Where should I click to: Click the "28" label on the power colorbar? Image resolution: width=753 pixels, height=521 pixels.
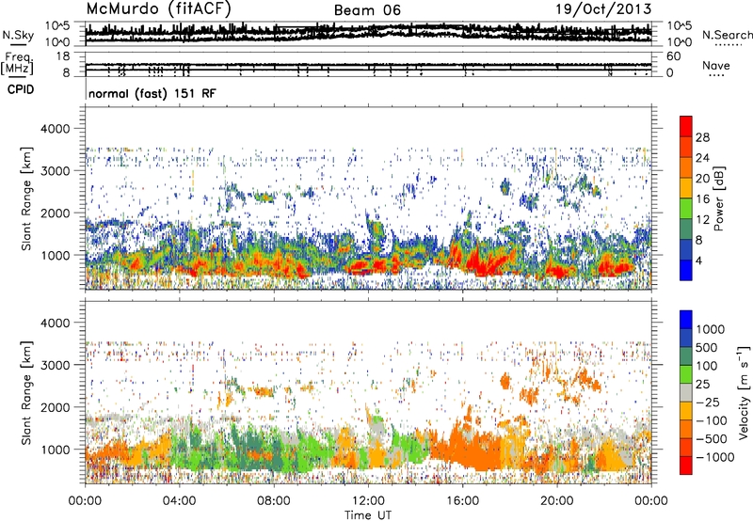point(702,137)
